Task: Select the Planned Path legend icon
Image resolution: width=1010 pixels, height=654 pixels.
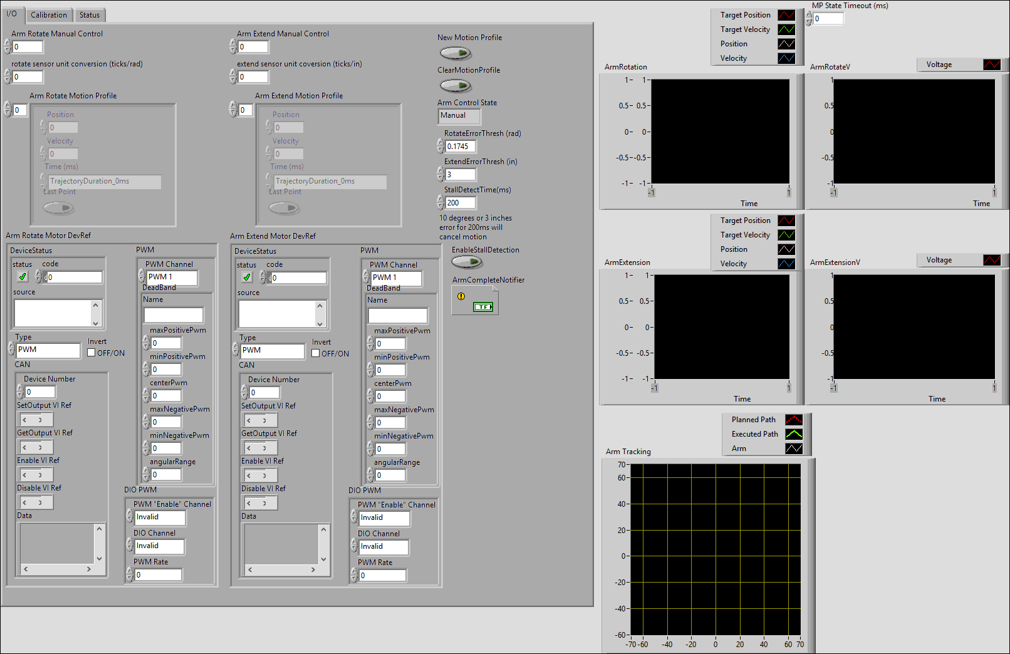Action: pyautogui.click(x=793, y=419)
